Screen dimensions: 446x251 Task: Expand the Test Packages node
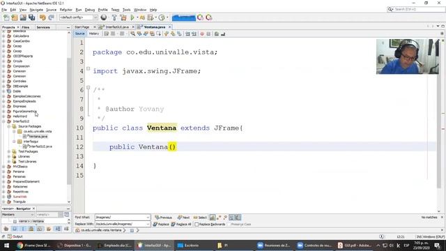tap(9, 152)
